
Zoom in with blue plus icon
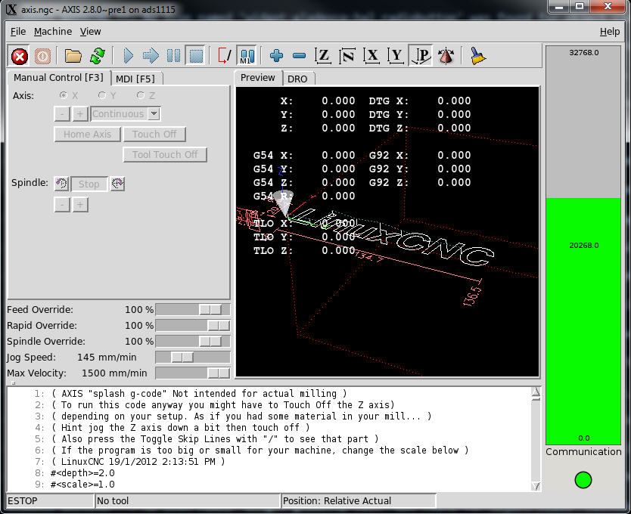276,56
